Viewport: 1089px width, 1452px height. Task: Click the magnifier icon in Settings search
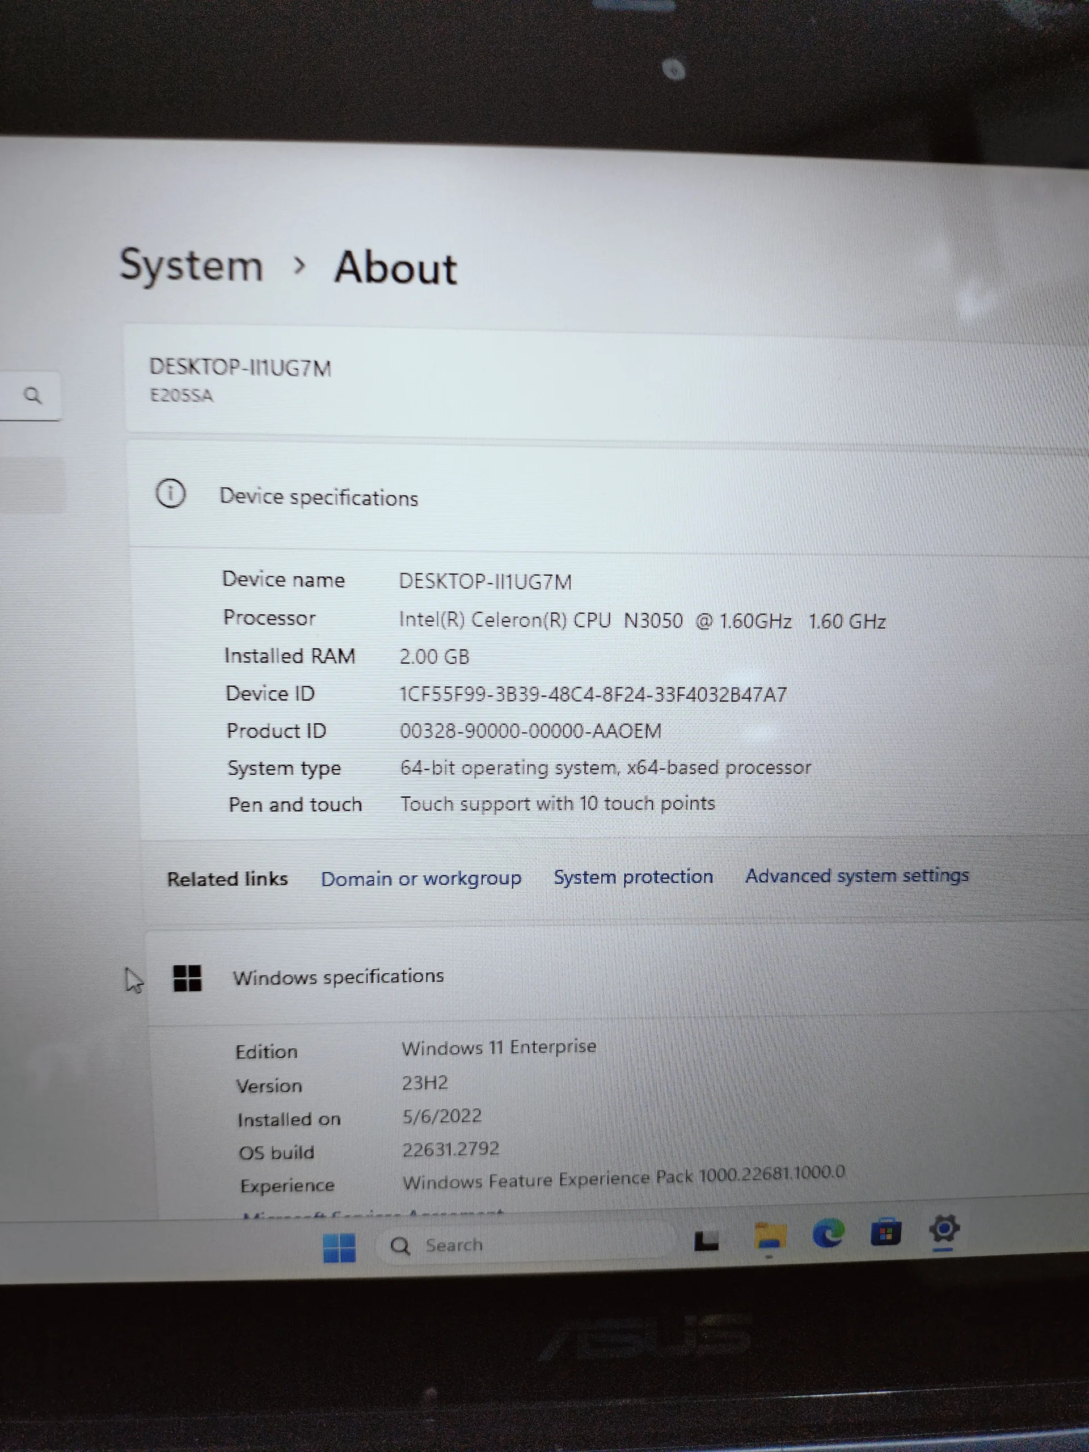point(34,395)
